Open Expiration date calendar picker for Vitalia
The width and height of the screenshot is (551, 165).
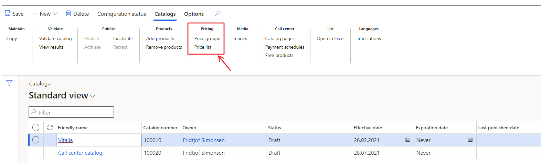click(x=470, y=140)
